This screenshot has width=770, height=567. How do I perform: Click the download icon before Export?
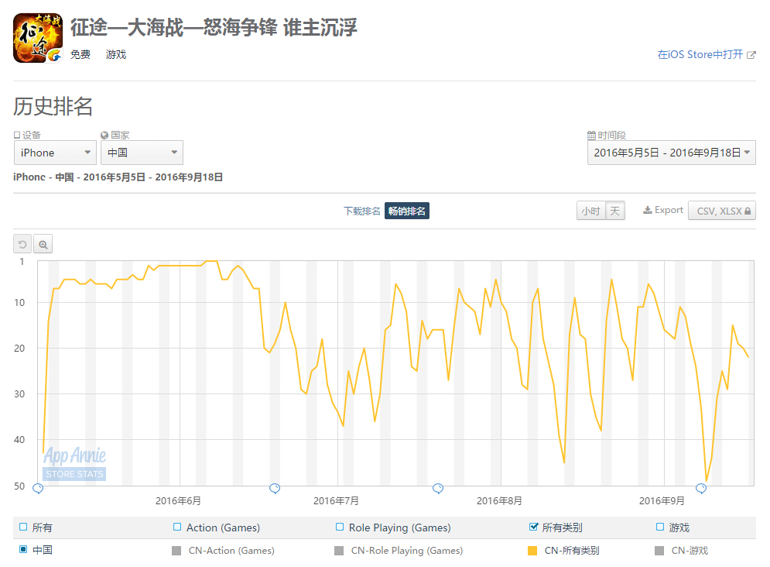pos(648,210)
